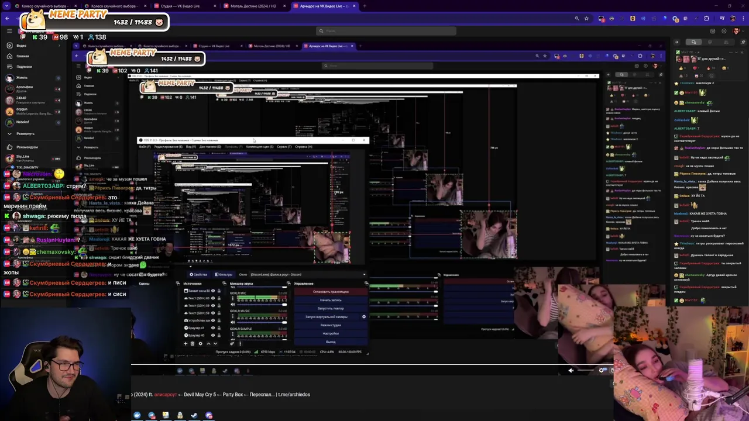The width and height of the screenshot is (749, 421).
Task: Click the Свойства button in OBS
Action: (x=199, y=275)
